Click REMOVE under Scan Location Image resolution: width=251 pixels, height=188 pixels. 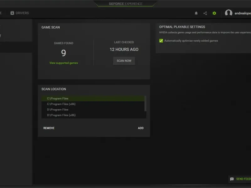[49, 128]
